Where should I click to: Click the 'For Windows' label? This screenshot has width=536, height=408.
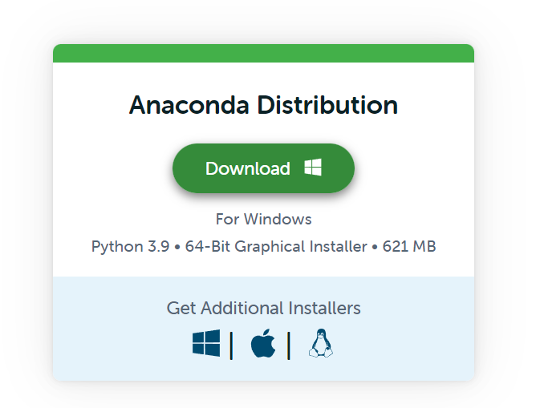click(x=263, y=219)
